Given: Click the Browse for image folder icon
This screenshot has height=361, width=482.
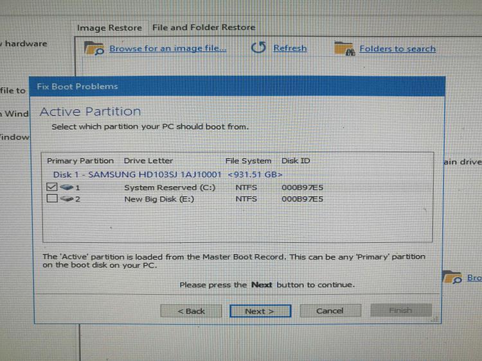Looking at the screenshot, I should coord(94,48).
